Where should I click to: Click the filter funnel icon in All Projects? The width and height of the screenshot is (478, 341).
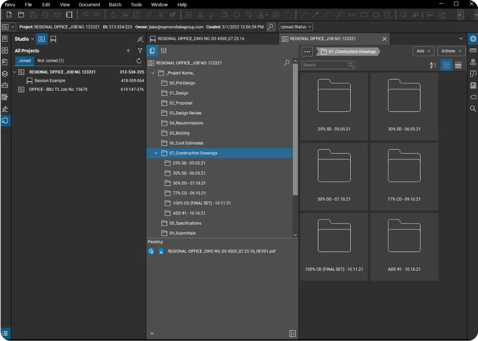(140, 51)
